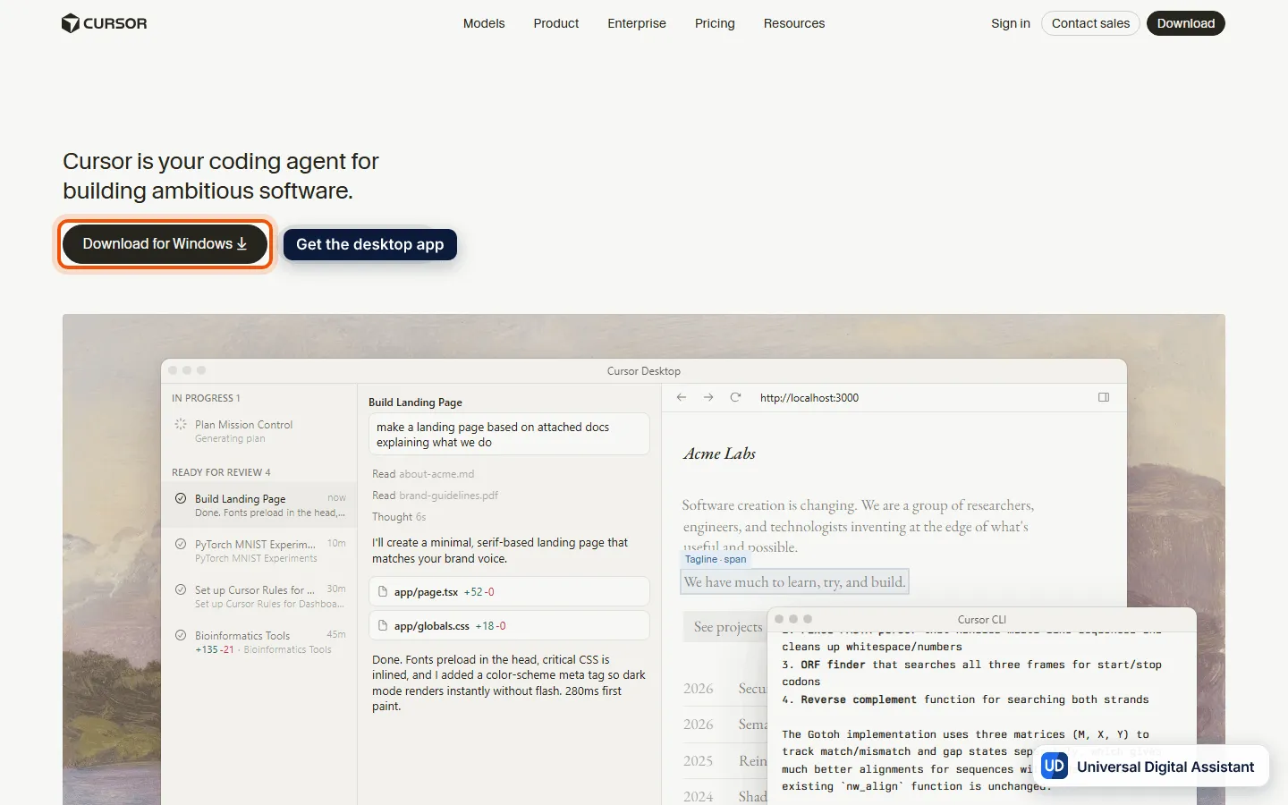The width and height of the screenshot is (1288, 805).
Task: Click READY FOR REVIEW 4 section header
Action: click(x=221, y=472)
